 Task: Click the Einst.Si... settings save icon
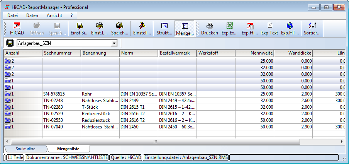(x=80, y=26)
